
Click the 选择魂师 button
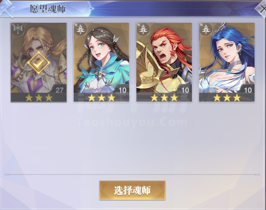point(132,190)
